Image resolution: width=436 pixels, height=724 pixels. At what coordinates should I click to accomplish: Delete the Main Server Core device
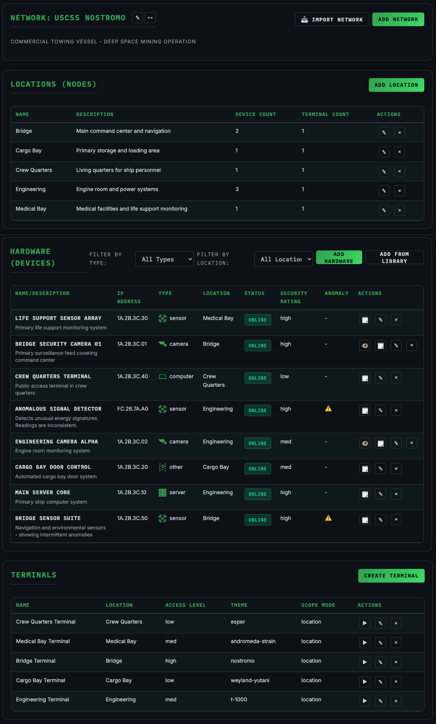pyautogui.click(x=396, y=494)
